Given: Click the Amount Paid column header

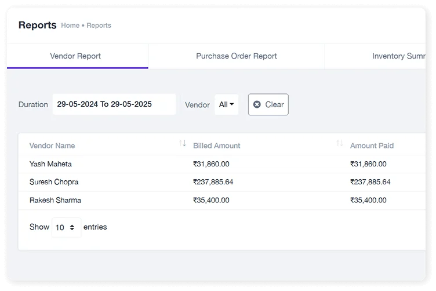Looking at the screenshot, I should pyautogui.click(x=372, y=145).
